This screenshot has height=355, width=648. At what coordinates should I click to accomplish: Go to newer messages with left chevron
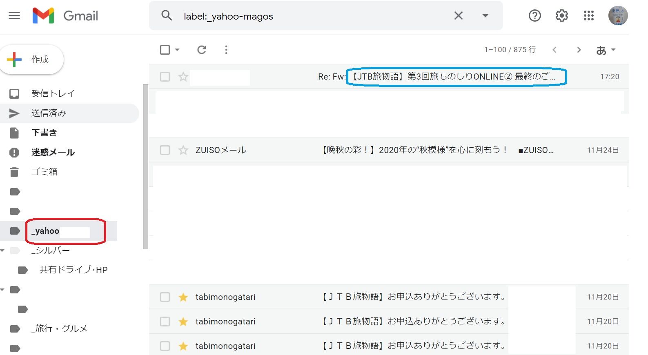(x=554, y=50)
